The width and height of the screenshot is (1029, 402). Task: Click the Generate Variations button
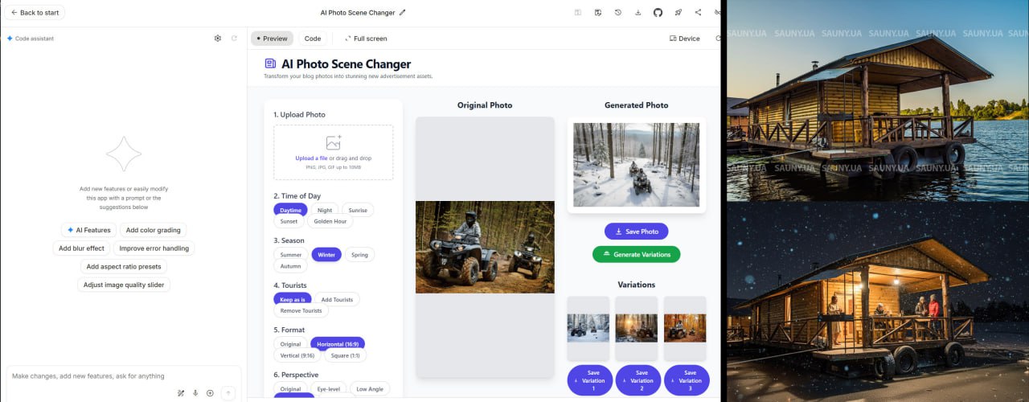(636, 254)
